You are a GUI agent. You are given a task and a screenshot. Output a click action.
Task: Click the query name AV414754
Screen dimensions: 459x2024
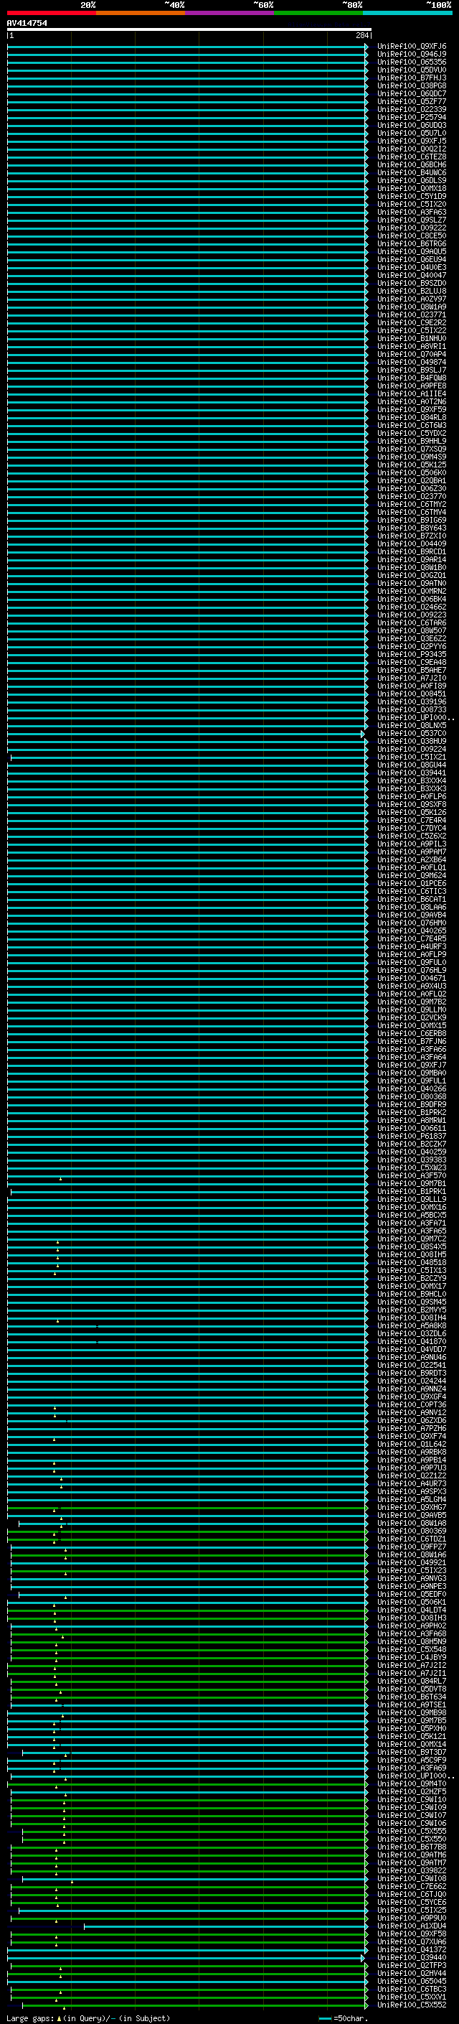pyautogui.click(x=27, y=24)
